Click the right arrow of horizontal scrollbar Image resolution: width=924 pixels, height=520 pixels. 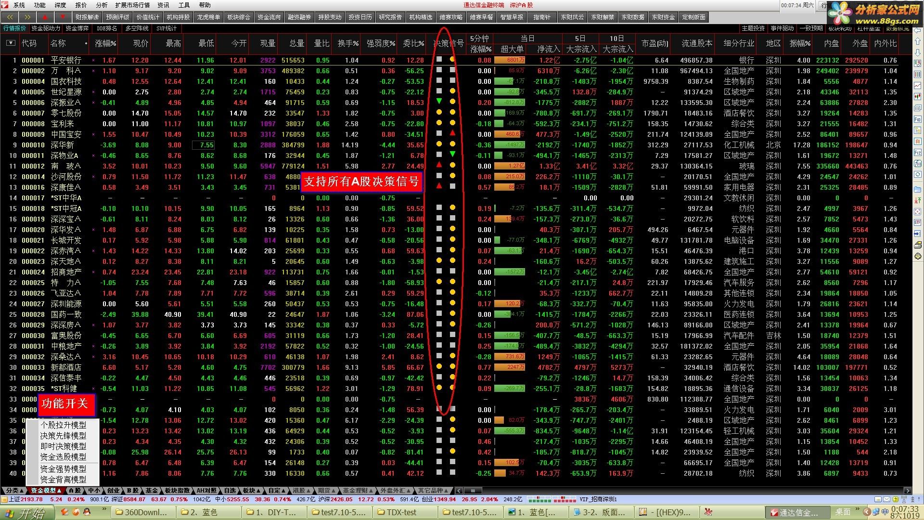[x=908, y=491]
